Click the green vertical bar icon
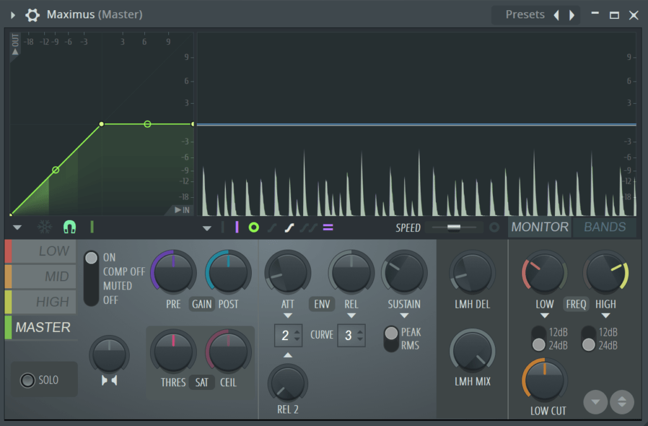Viewport: 648px width, 426px height. (92, 227)
